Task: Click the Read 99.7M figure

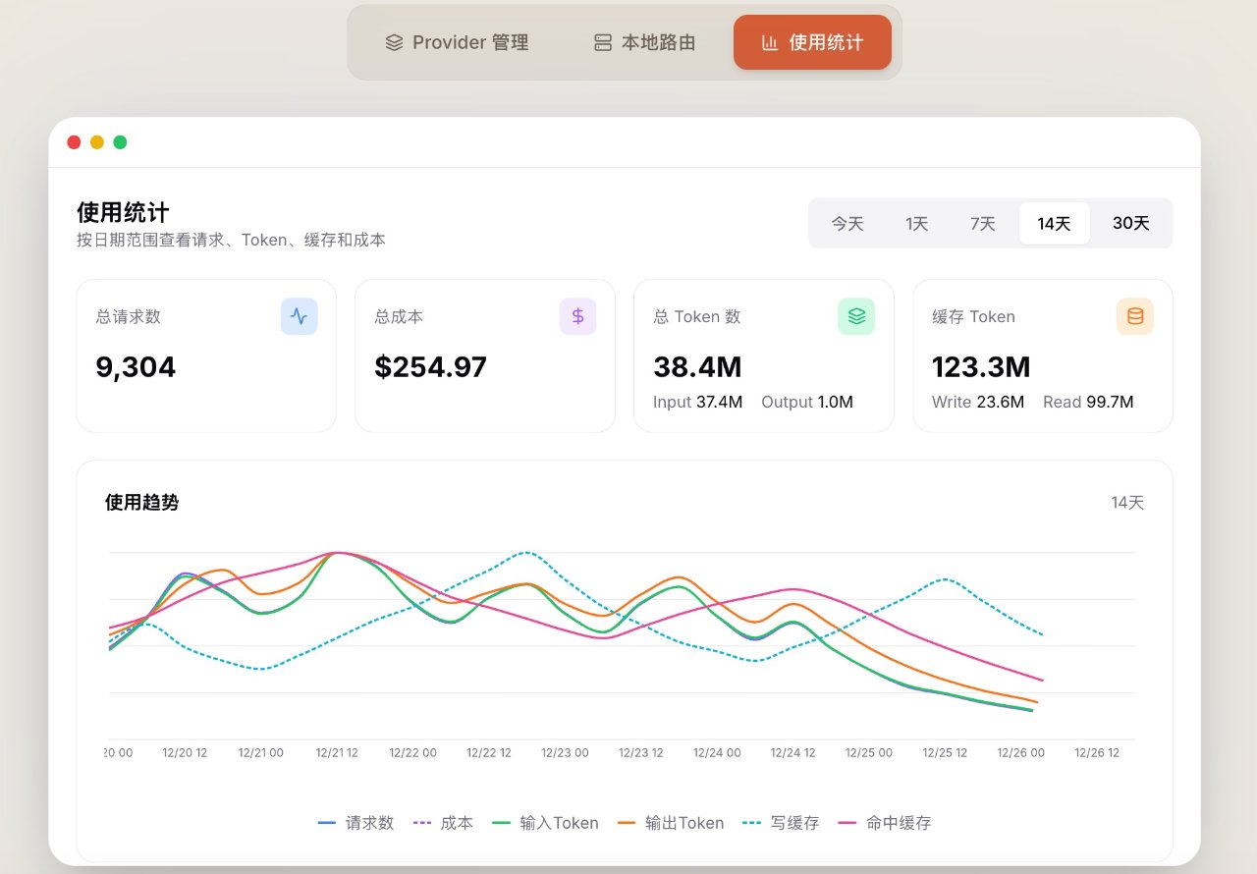Action: coord(1088,402)
